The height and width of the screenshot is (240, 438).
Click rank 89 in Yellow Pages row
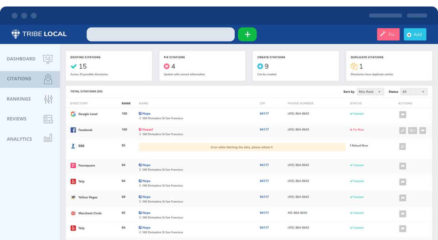[123, 197]
